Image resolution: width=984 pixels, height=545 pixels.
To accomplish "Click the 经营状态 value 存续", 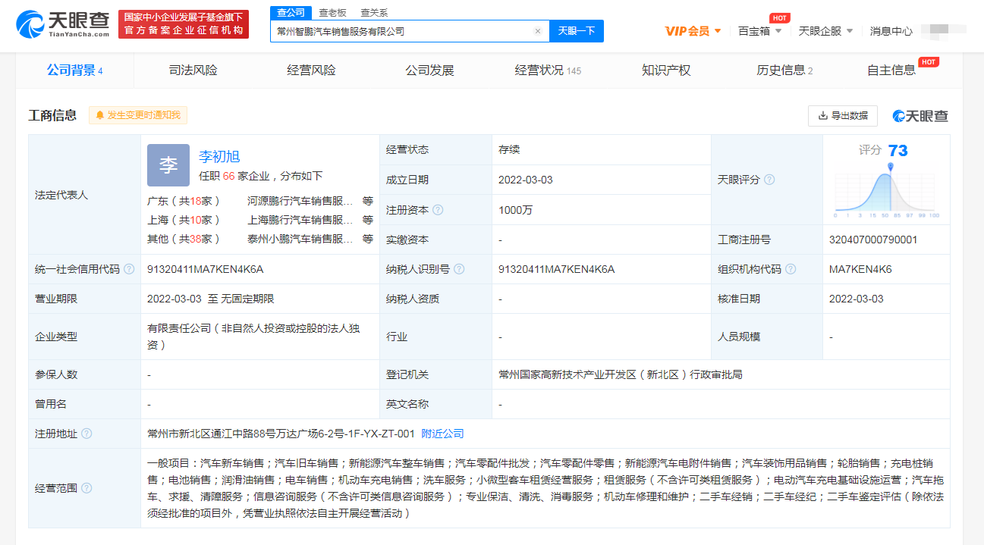I will [509, 149].
